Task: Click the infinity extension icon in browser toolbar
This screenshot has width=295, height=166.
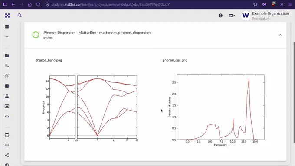Action: [x=264, y=4]
